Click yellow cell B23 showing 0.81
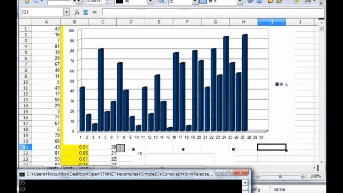343x193 pixels. point(74,159)
